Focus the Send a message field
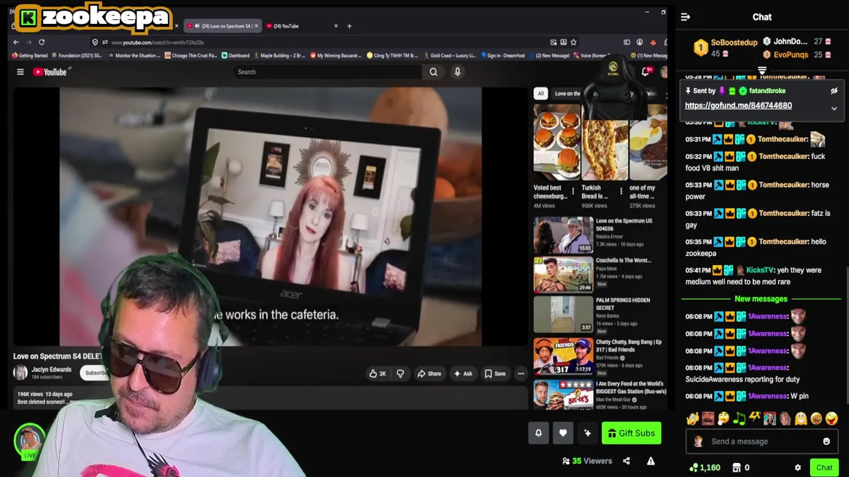Viewport: 849px width, 477px height. [762, 441]
